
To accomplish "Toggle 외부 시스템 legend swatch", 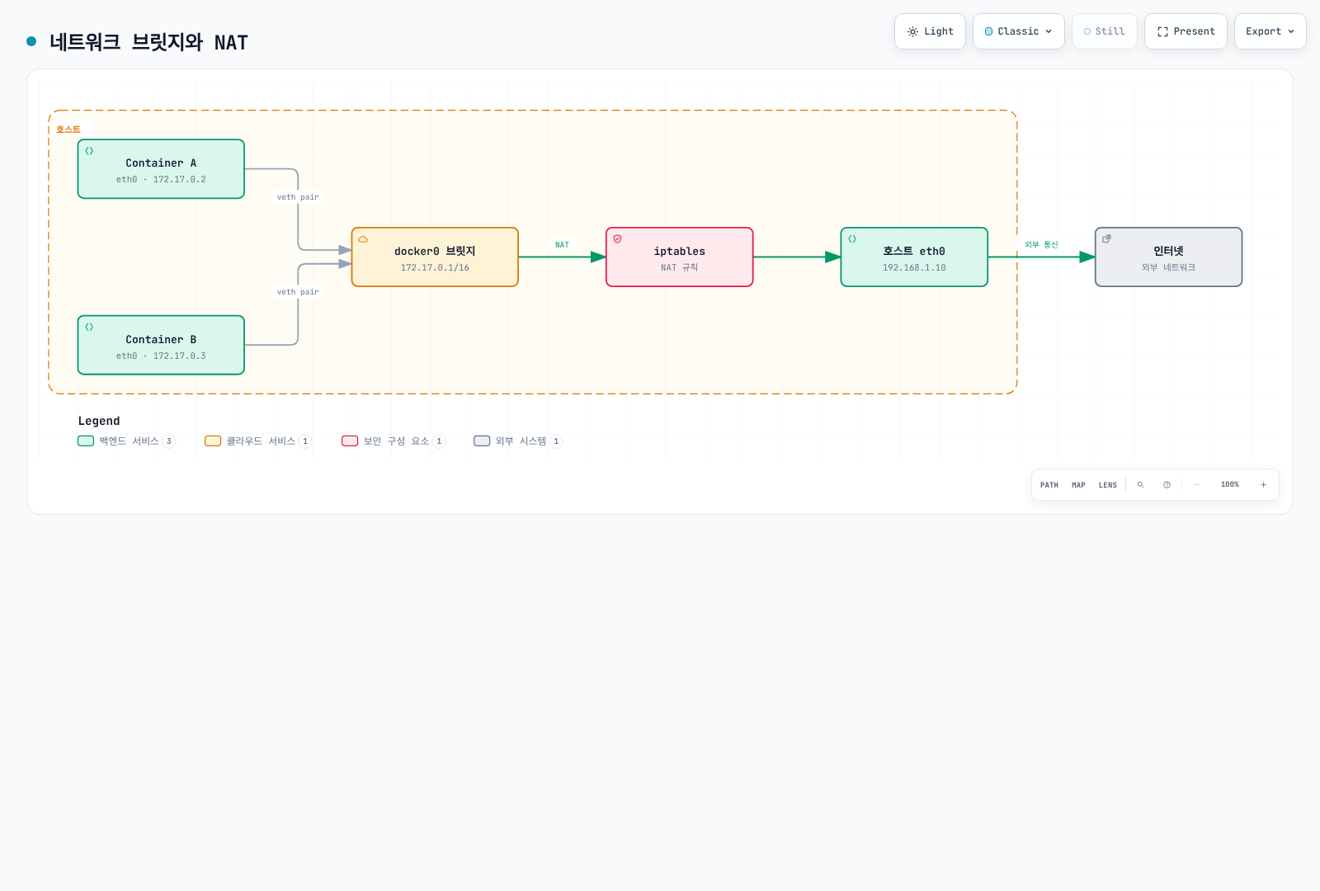I will (482, 441).
